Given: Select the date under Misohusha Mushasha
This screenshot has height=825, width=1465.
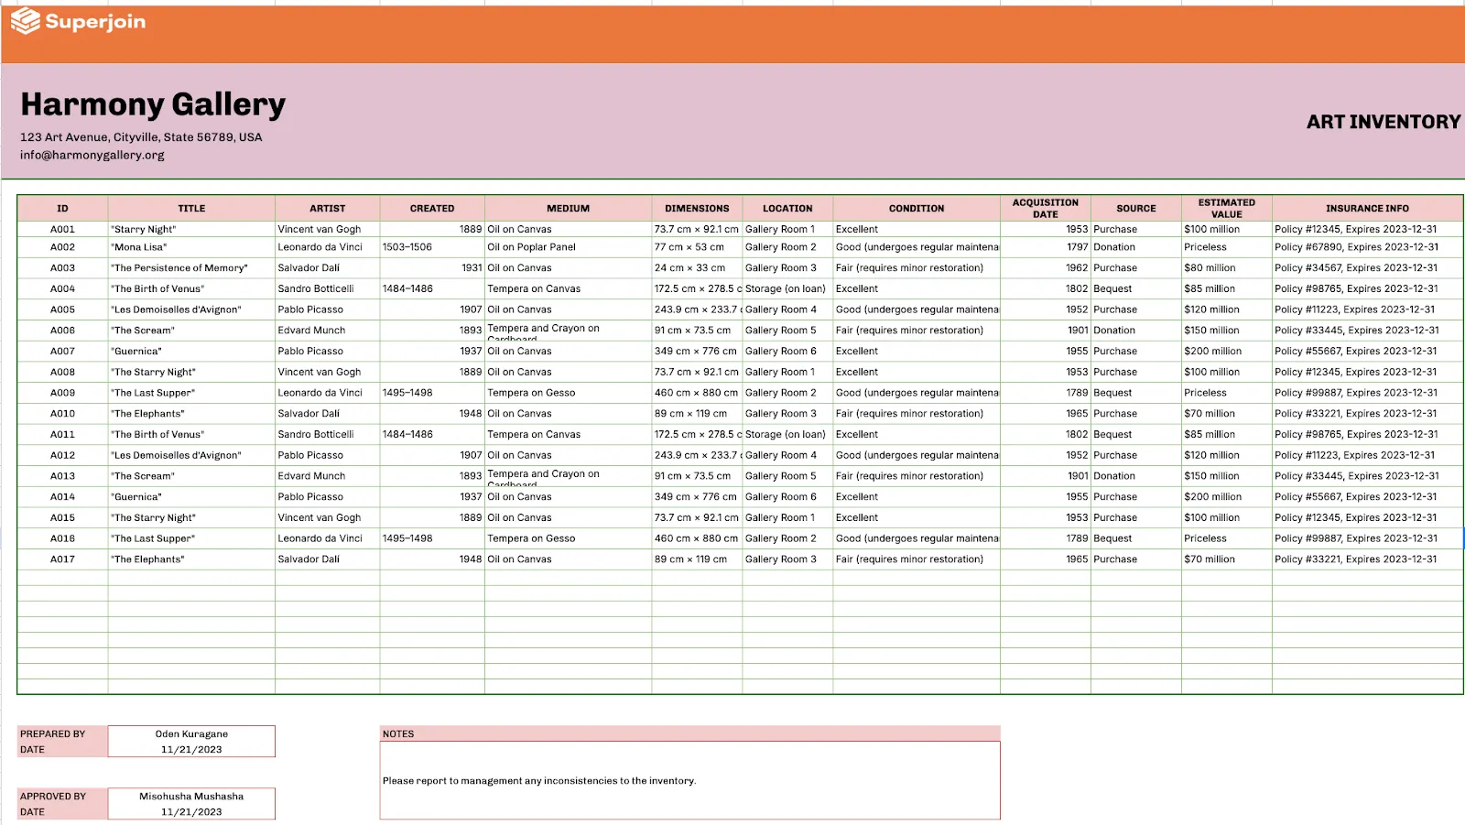Looking at the screenshot, I should pos(191,812).
